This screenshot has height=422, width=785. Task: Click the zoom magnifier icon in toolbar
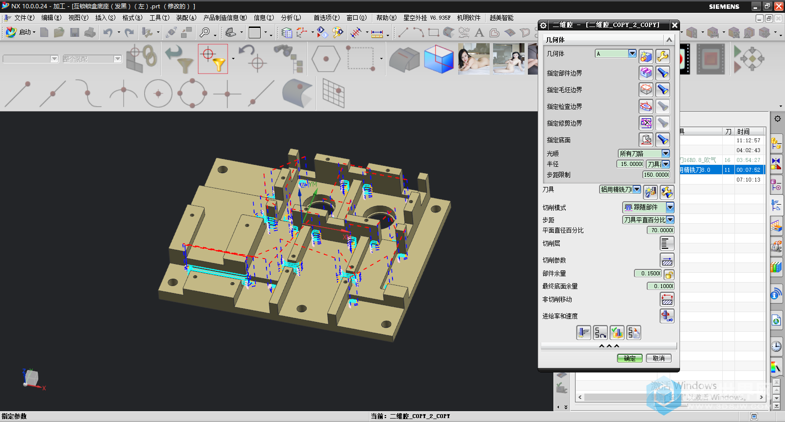tap(205, 32)
